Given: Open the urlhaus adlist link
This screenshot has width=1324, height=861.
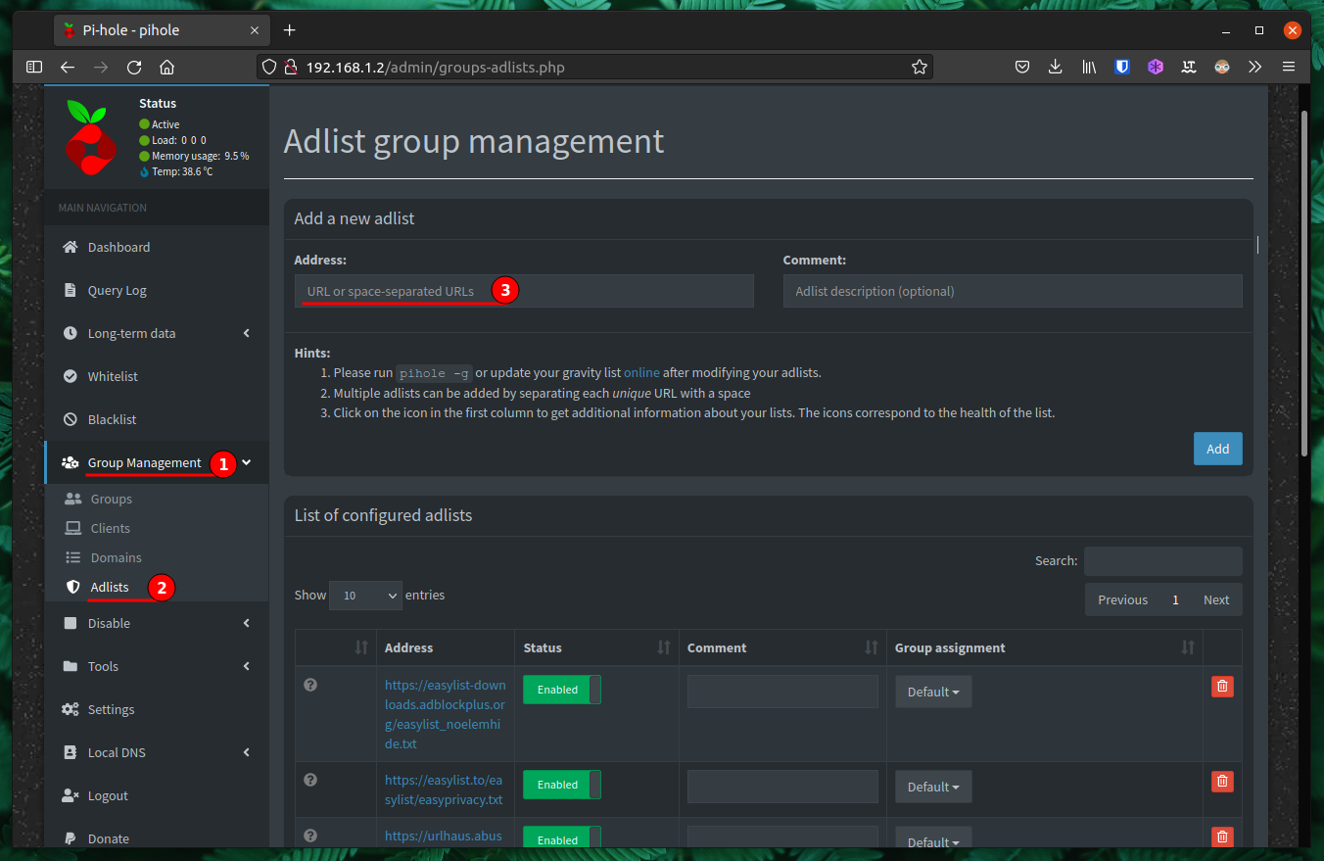Looking at the screenshot, I should [443, 836].
